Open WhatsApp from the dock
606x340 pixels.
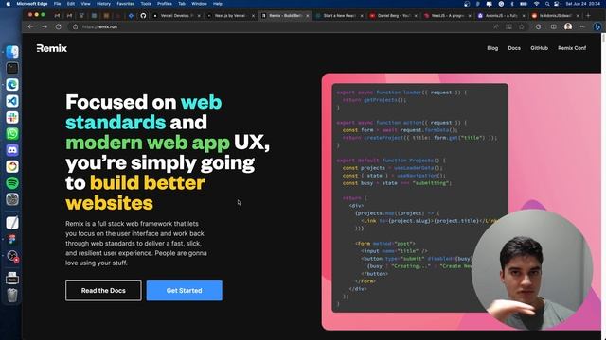coord(12,134)
